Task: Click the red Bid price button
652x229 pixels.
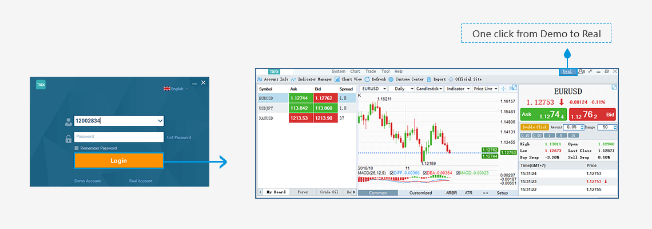Action: click(x=592, y=114)
